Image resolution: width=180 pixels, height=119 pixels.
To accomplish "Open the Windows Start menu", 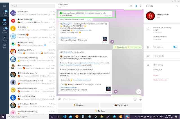I will click(x=3, y=116).
